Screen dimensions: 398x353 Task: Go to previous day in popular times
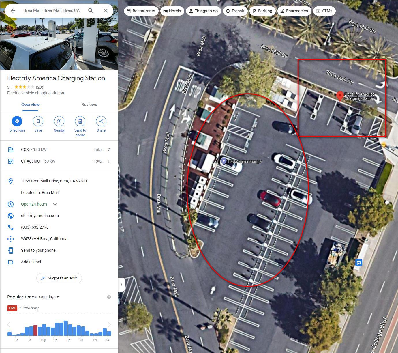coord(9,325)
